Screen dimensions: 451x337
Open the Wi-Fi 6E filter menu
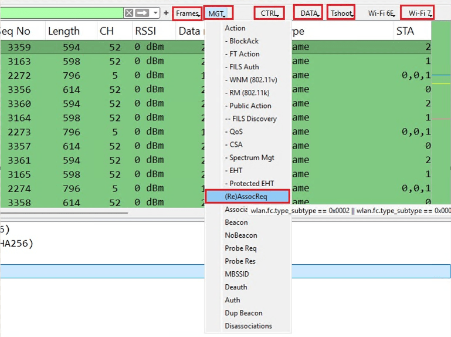pyautogui.click(x=382, y=13)
